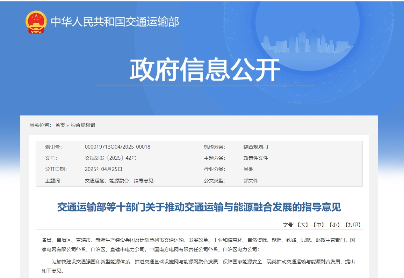Viewport: 404px width, 278px height.
Task: Click the 其他 industry classification value
Action: tap(248, 169)
